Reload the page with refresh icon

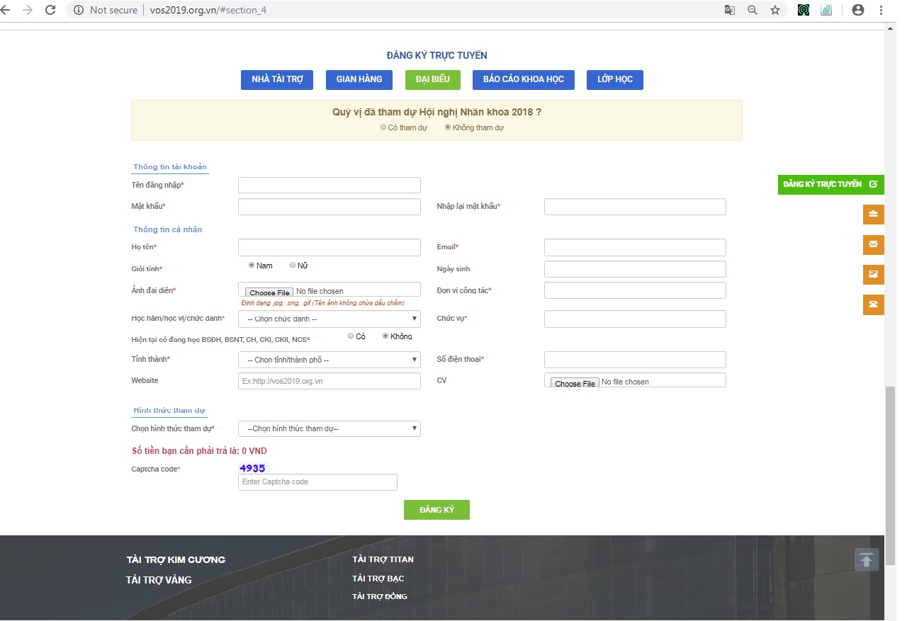50,10
